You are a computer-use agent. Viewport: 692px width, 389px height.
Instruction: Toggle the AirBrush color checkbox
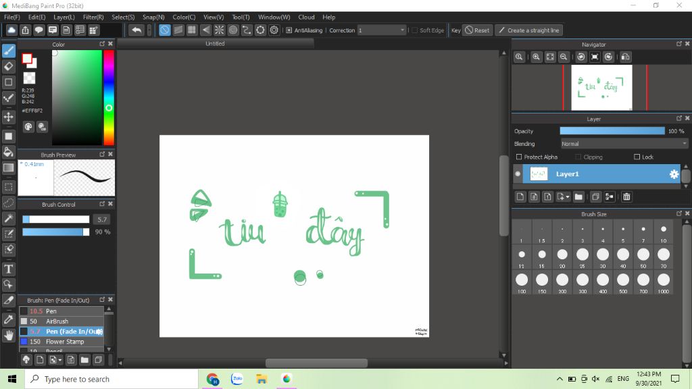24,321
